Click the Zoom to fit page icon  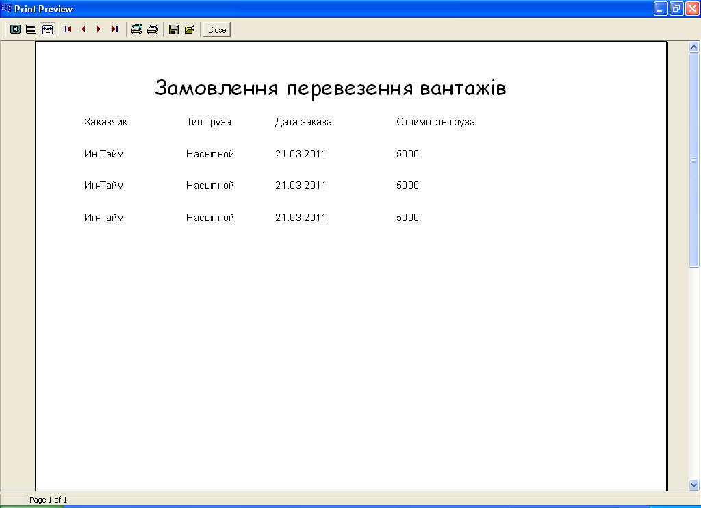pyautogui.click(x=15, y=29)
